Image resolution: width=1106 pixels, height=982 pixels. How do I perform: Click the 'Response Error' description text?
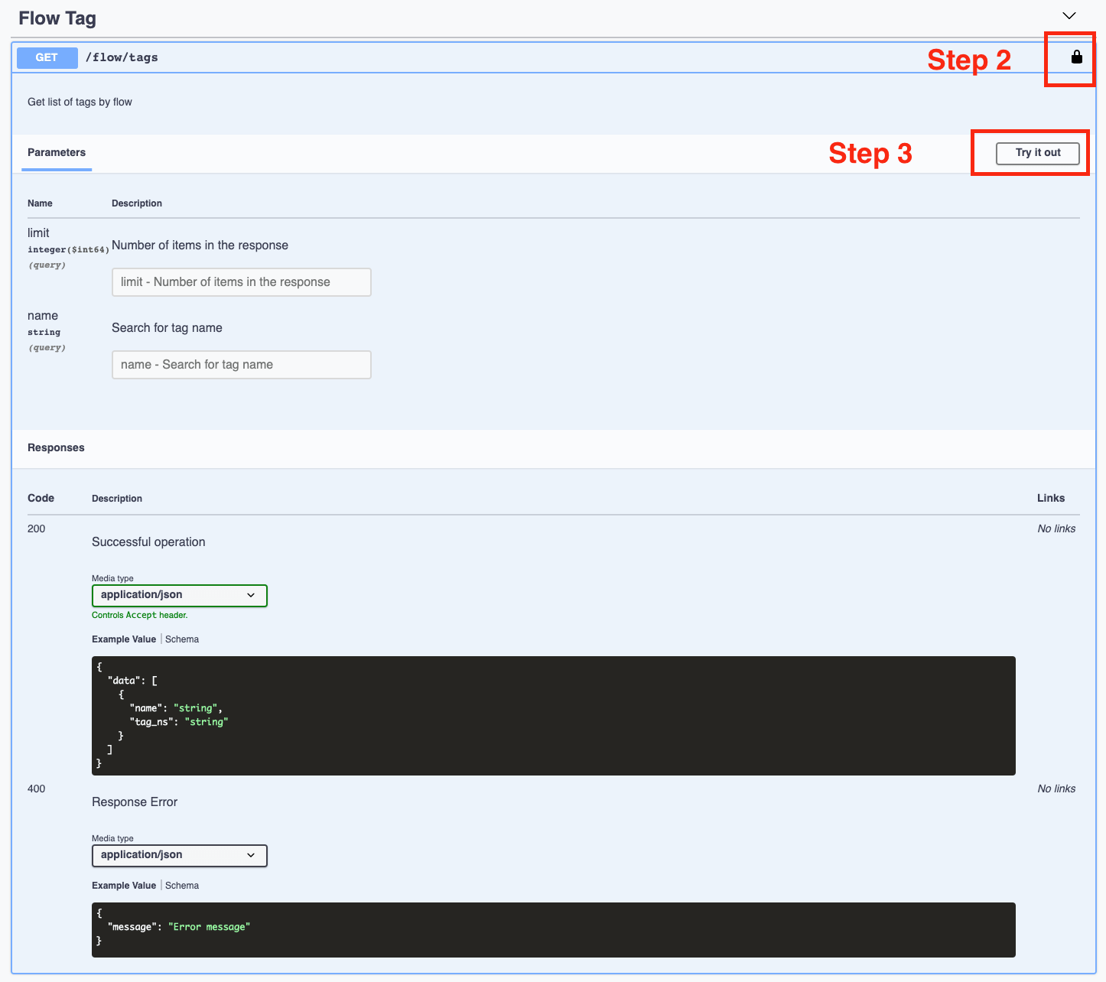point(135,802)
